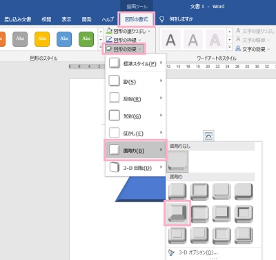
Task: Open 図形の枠線 dropdown
Action: click(124, 40)
